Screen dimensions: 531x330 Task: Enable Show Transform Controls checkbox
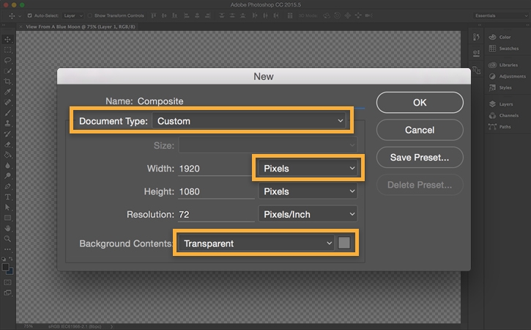(89, 15)
